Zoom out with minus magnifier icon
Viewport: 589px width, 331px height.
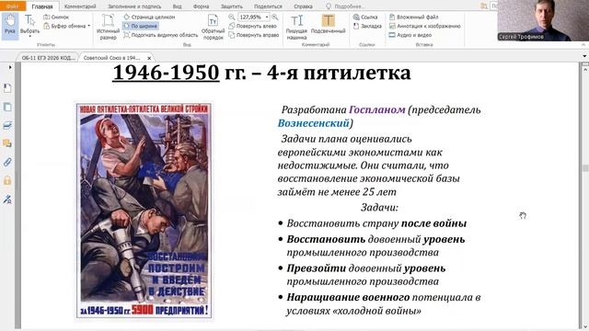[x=232, y=17]
